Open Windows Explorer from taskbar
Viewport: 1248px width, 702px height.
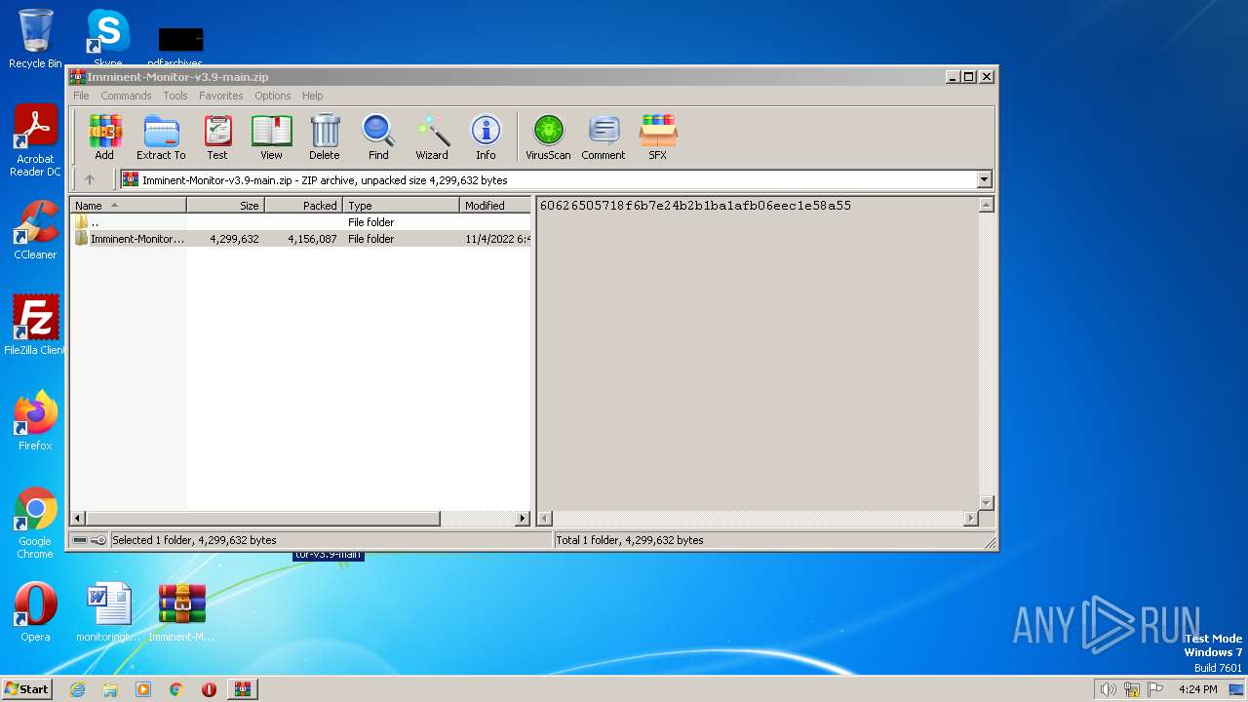click(110, 689)
